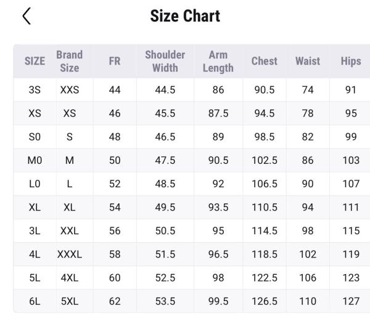The image size is (370, 332).
Task: Select the 126.5 chest value cell
Action: coord(265,301)
